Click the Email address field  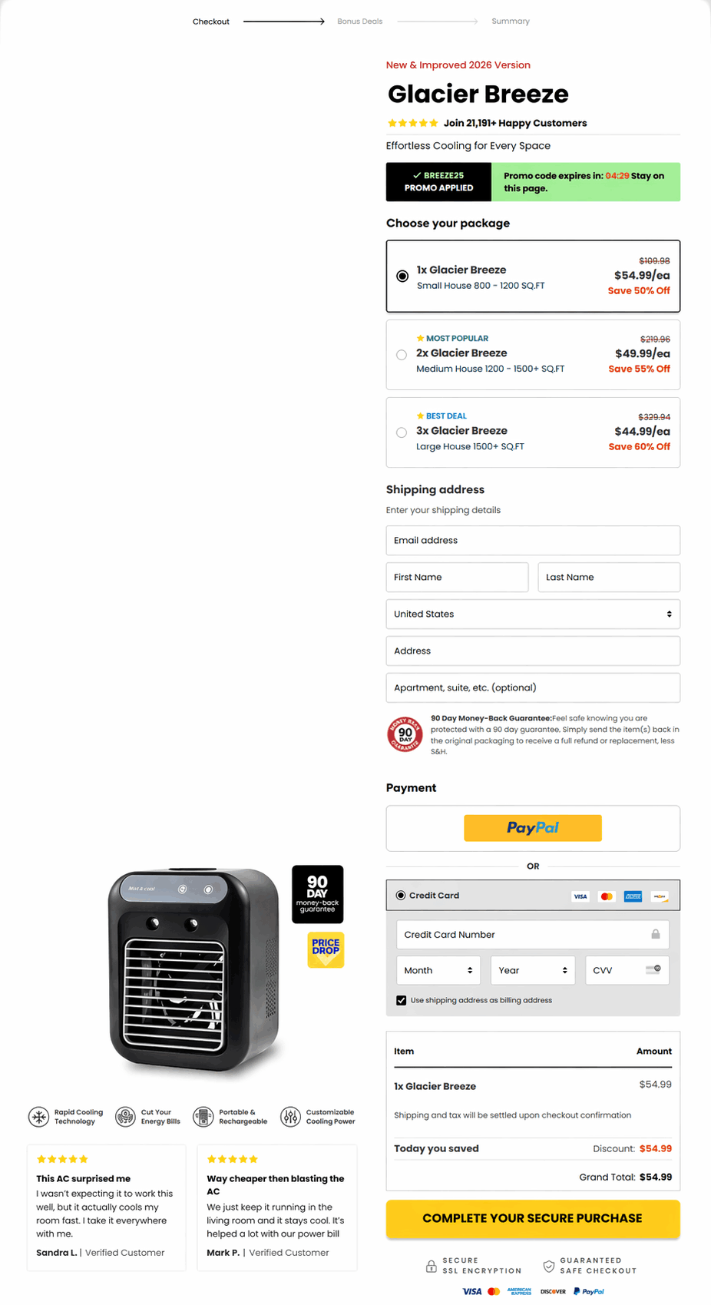(533, 540)
